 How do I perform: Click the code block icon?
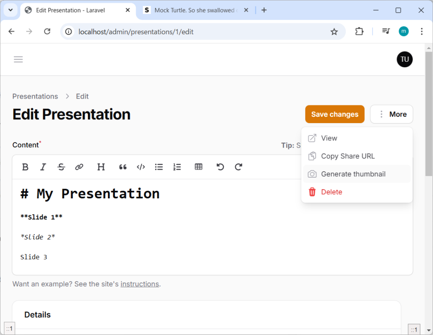(141, 167)
